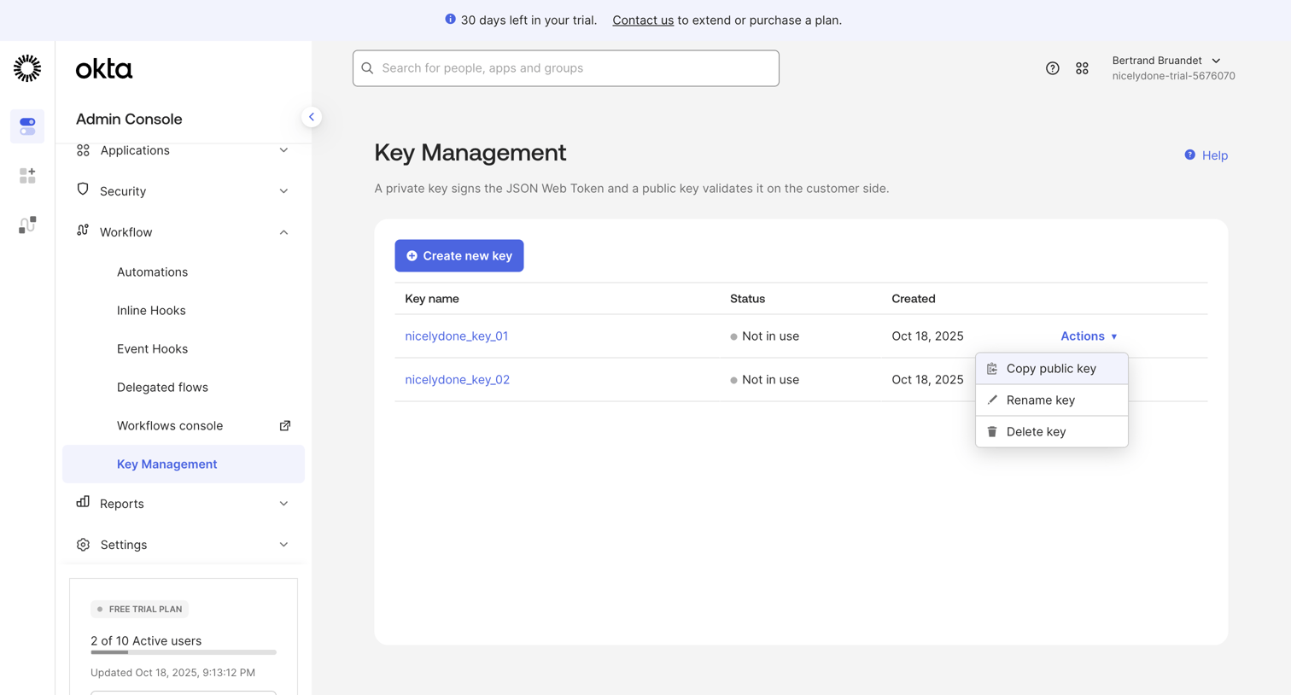The image size is (1291, 695).
Task: Open Actions dropdown for nicelydone_key_01
Action: click(1089, 336)
